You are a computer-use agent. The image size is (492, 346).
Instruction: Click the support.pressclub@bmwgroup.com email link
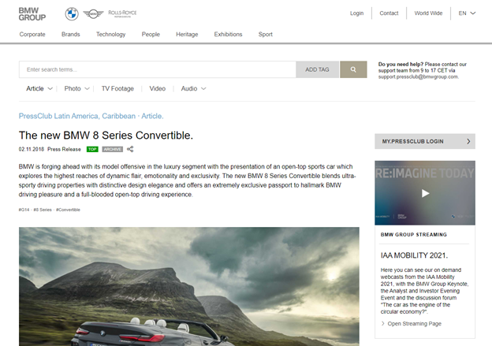click(x=418, y=77)
